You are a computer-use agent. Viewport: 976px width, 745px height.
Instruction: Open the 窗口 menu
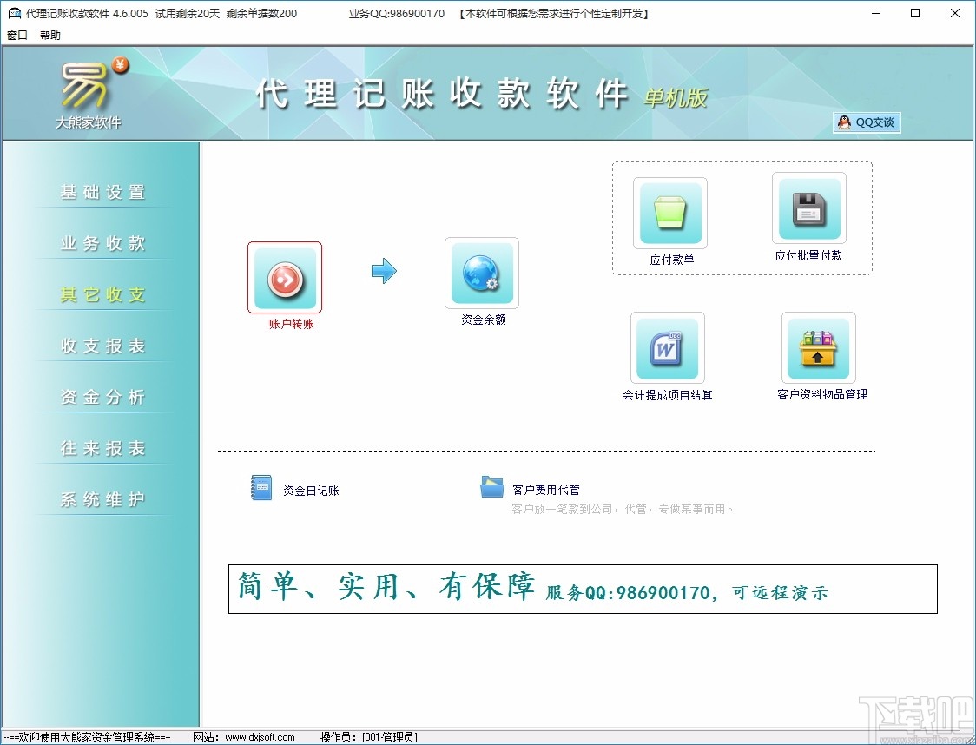click(x=16, y=35)
